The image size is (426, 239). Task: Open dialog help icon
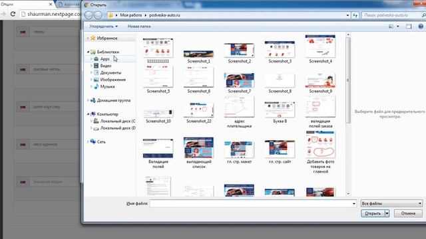point(421,27)
